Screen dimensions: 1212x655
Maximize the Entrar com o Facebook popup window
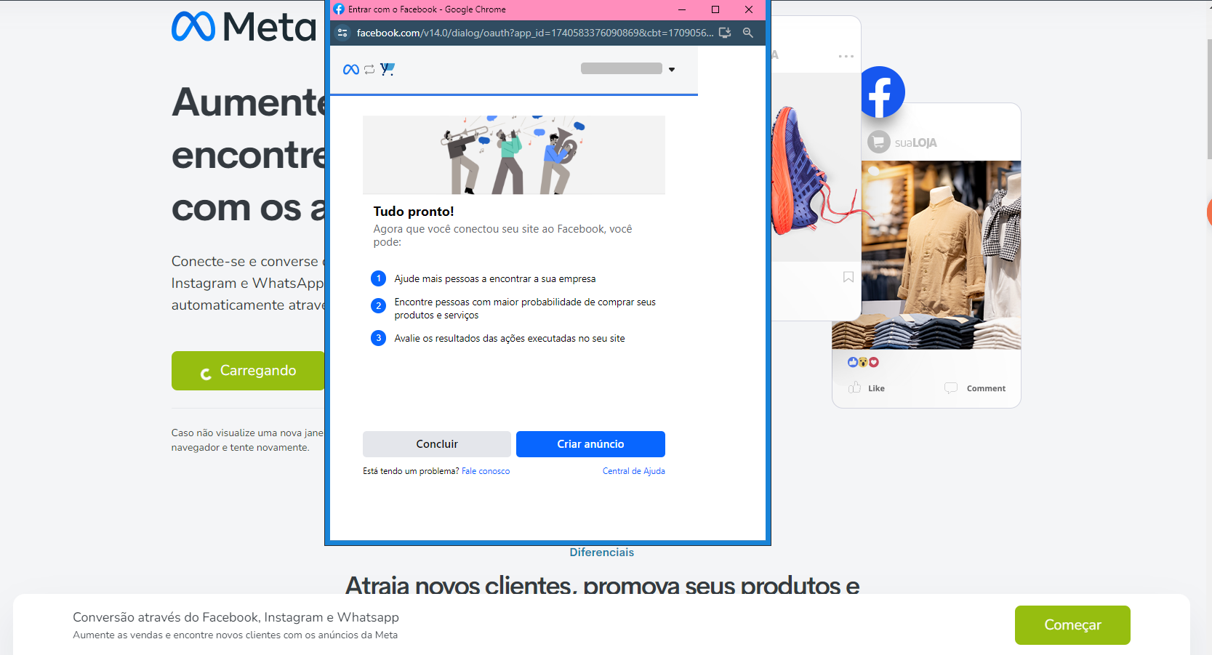(715, 9)
